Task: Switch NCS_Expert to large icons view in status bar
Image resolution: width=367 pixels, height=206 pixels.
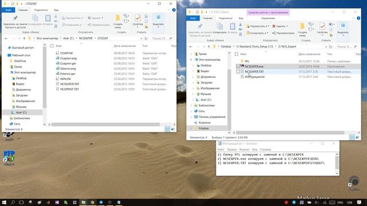Action: point(357,137)
